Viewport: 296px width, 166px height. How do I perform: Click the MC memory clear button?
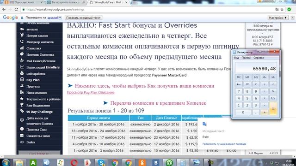click(x=239, y=77)
